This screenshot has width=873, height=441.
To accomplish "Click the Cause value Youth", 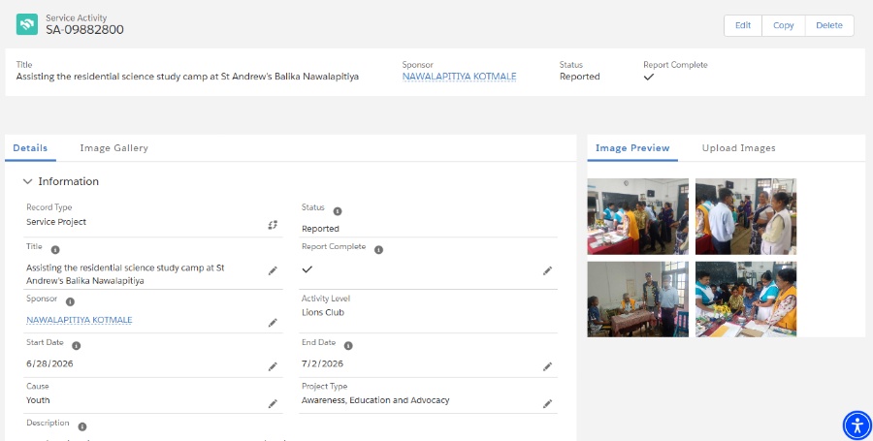I will [x=38, y=400].
